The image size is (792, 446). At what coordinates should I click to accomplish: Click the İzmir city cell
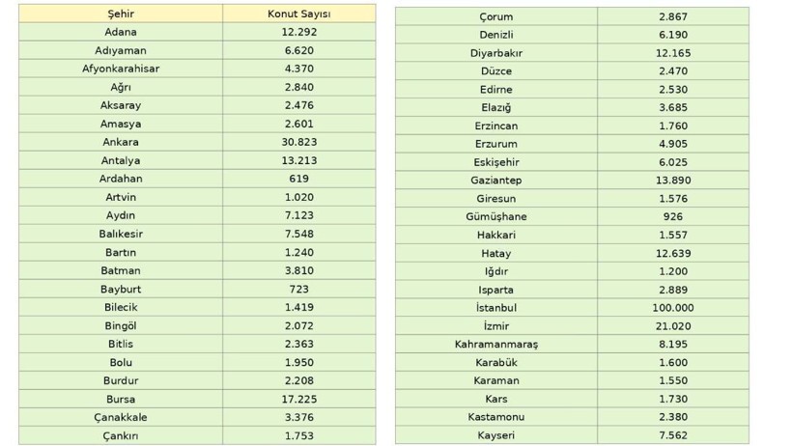pos(496,325)
